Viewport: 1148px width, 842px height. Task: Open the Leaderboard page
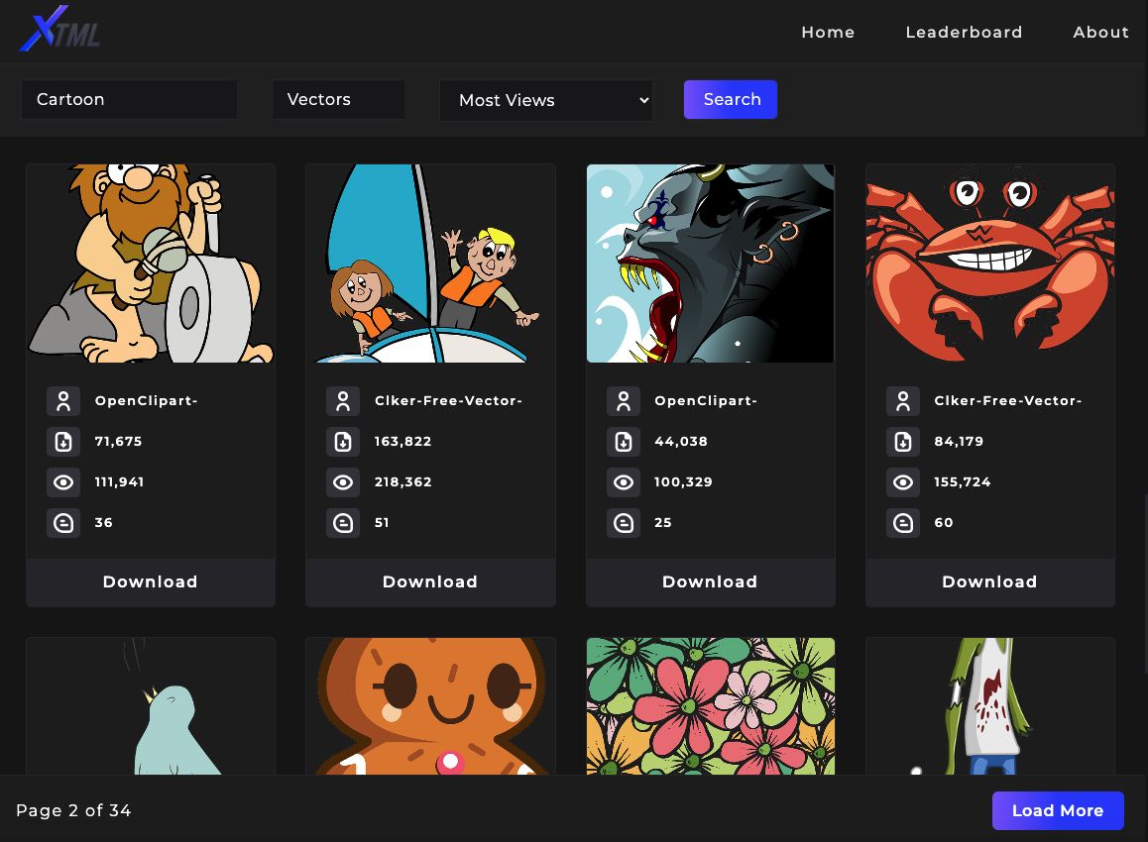[964, 32]
